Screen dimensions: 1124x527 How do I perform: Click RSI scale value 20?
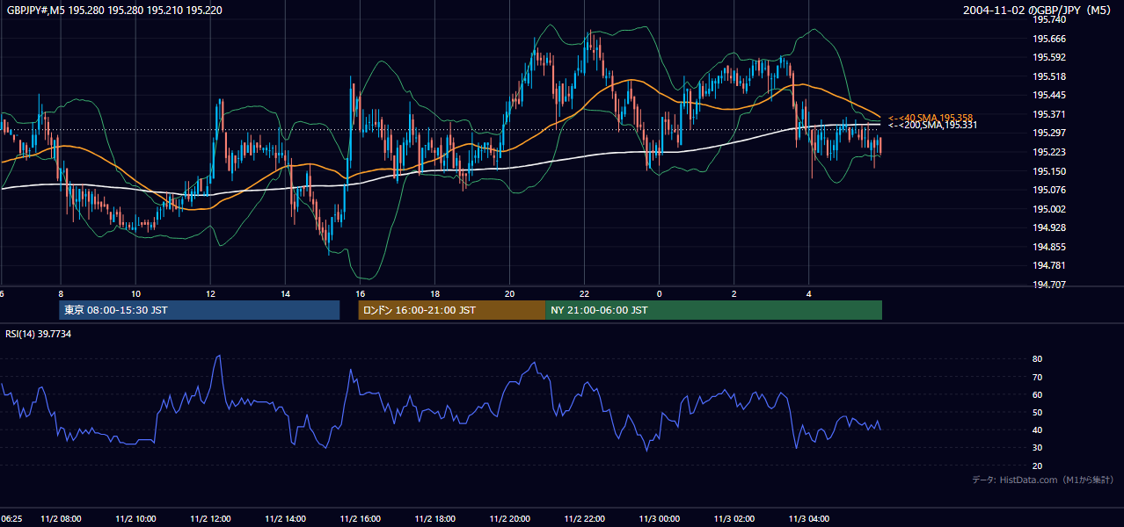point(1038,466)
